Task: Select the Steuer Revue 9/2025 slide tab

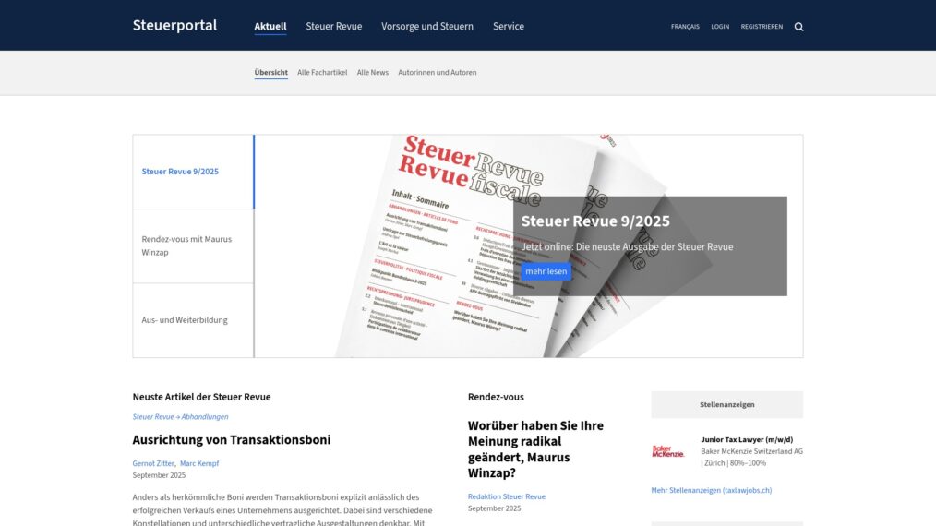Action: [x=194, y=172]
